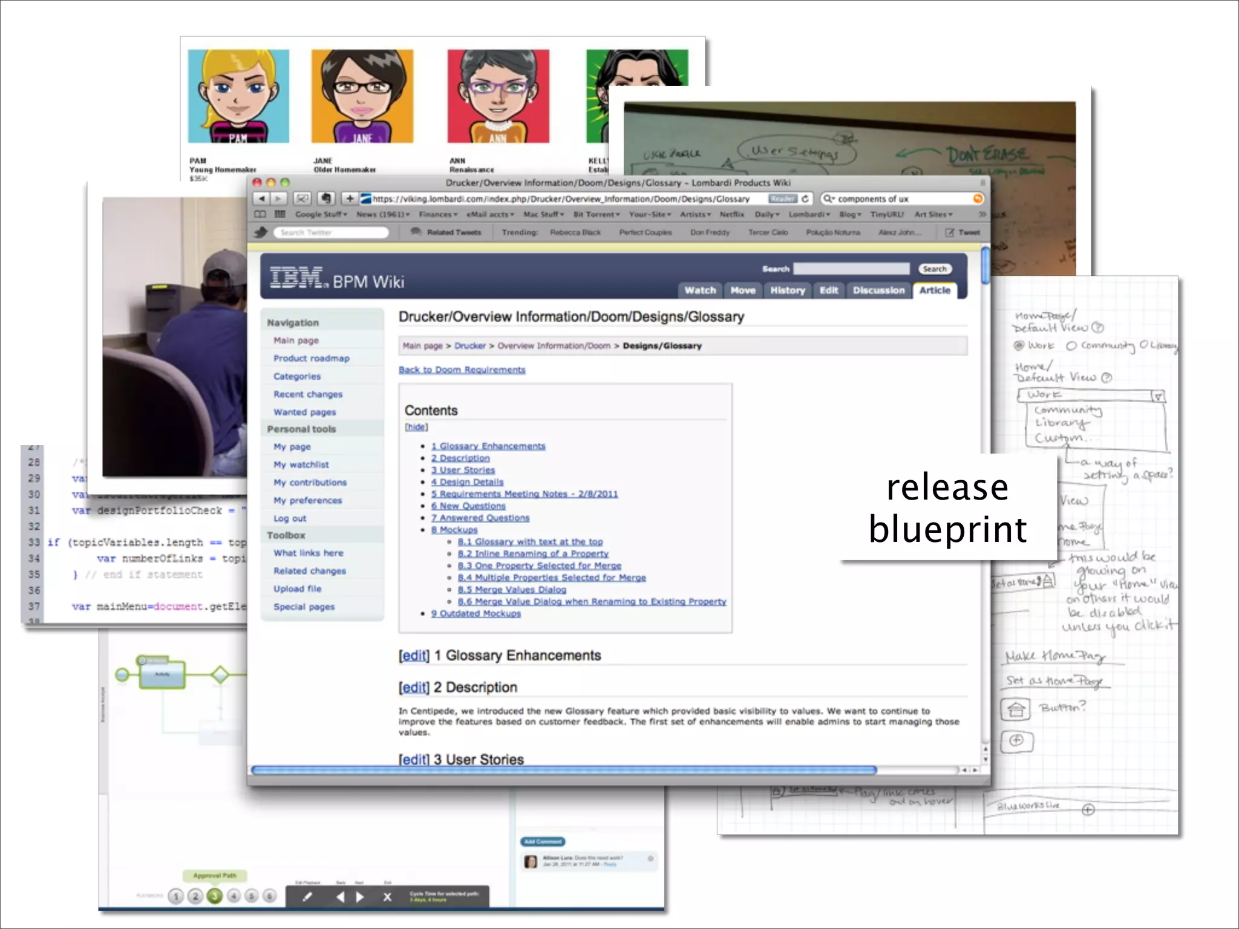
Task: Open the Bit Torrent bookmarks dropdown
Action: [597, 214]
